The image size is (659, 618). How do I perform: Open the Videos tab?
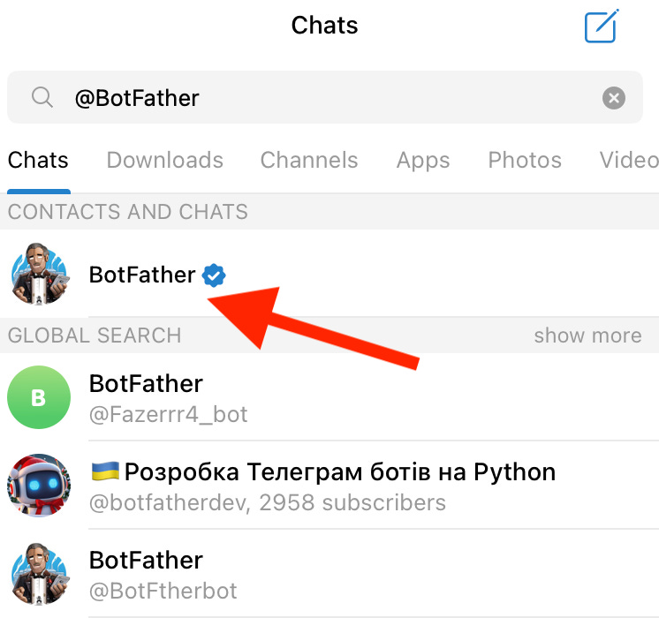click(629, 160)
